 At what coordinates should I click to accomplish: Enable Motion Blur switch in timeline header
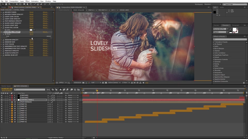click(67, 90)
